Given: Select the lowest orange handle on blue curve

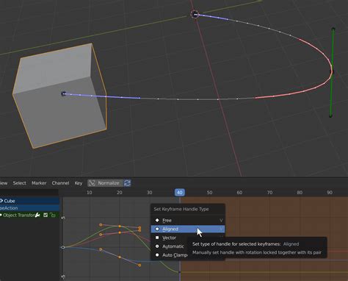Looking at the screenshot, I should coord(139,266).
